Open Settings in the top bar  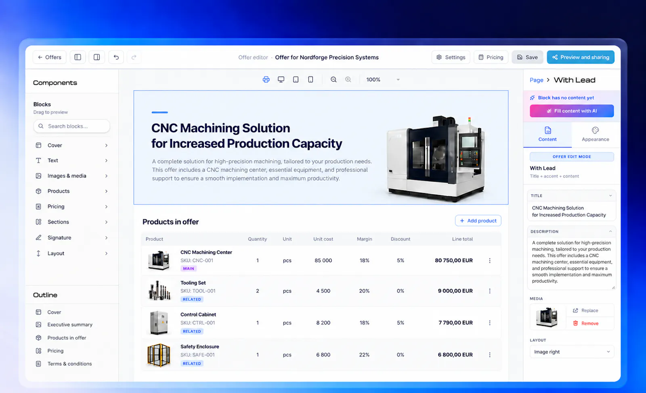451,57
